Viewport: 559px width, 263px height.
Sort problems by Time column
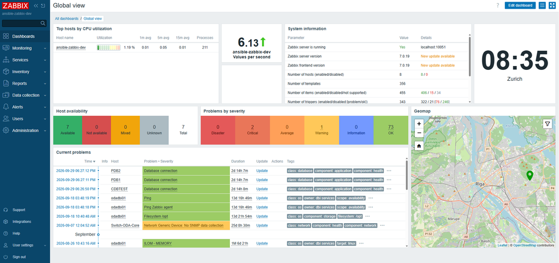tap(90, 162)
